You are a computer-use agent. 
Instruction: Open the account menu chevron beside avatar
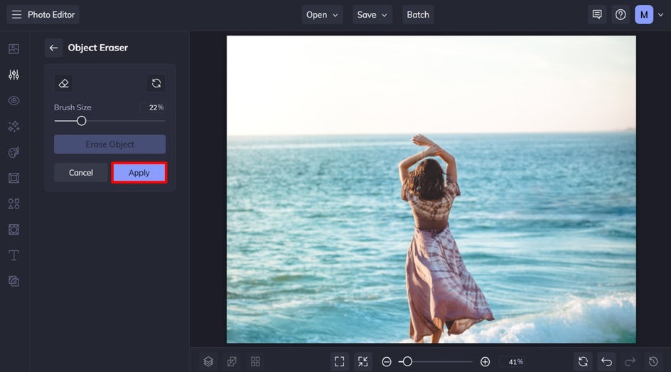[661, 14]
